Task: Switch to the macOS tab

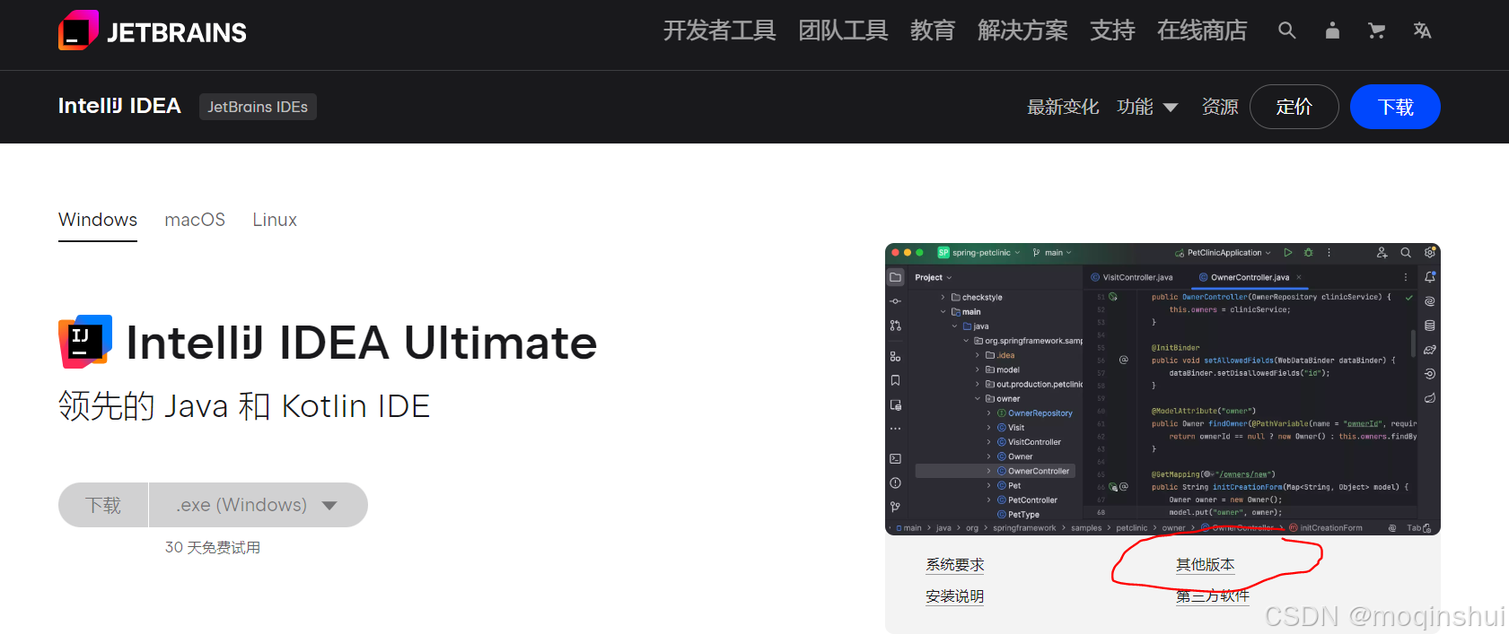Action: pos(195,220)
